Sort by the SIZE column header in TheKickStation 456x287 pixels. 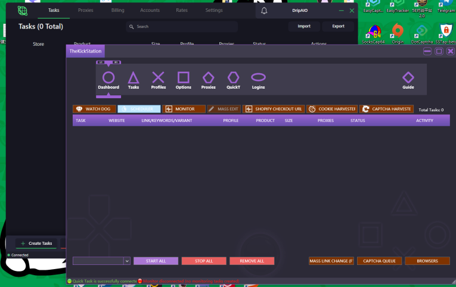pyautogui.click(x=289, y=120)
